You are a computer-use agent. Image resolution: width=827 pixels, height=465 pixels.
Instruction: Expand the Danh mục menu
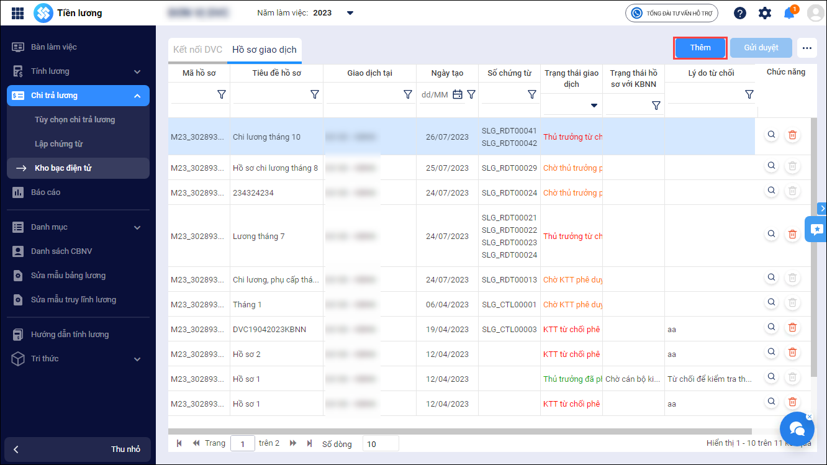click(78, 227)
